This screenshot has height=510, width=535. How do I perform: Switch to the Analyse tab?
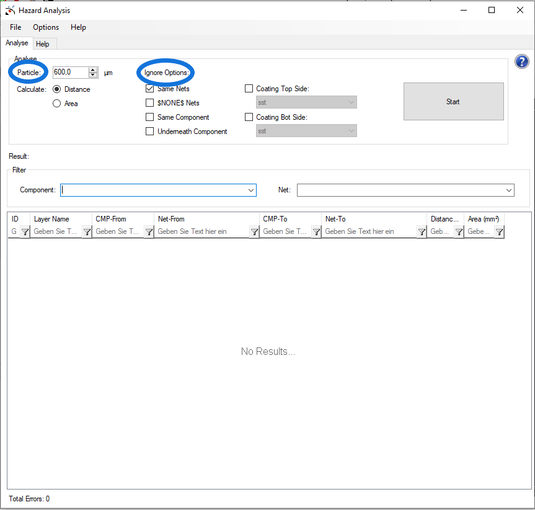[17, 43]
